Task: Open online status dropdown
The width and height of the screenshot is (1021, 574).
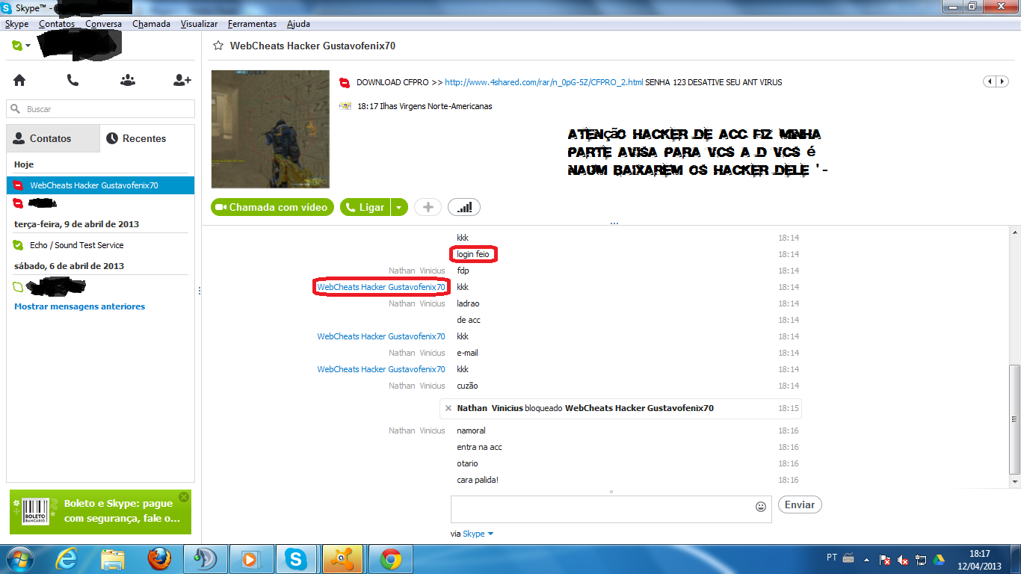Action: (21, 46)
